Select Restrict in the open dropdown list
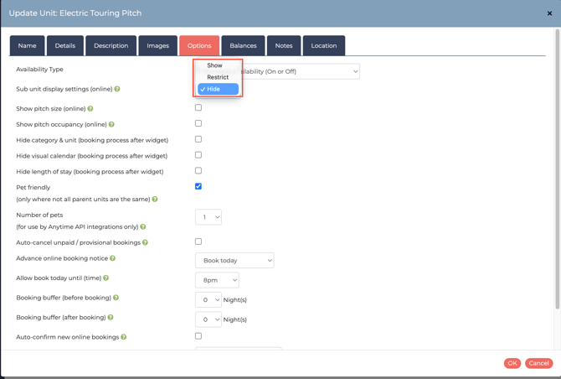Screen dimensions: 561x379 click(218, 77)
